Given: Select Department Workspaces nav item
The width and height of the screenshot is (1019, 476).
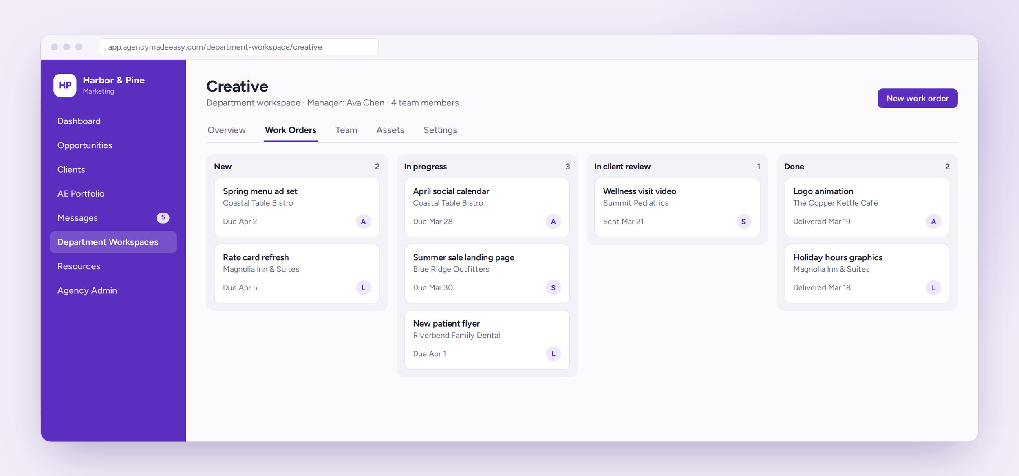Looking at the screenshot, I should [x=113, y=242].
